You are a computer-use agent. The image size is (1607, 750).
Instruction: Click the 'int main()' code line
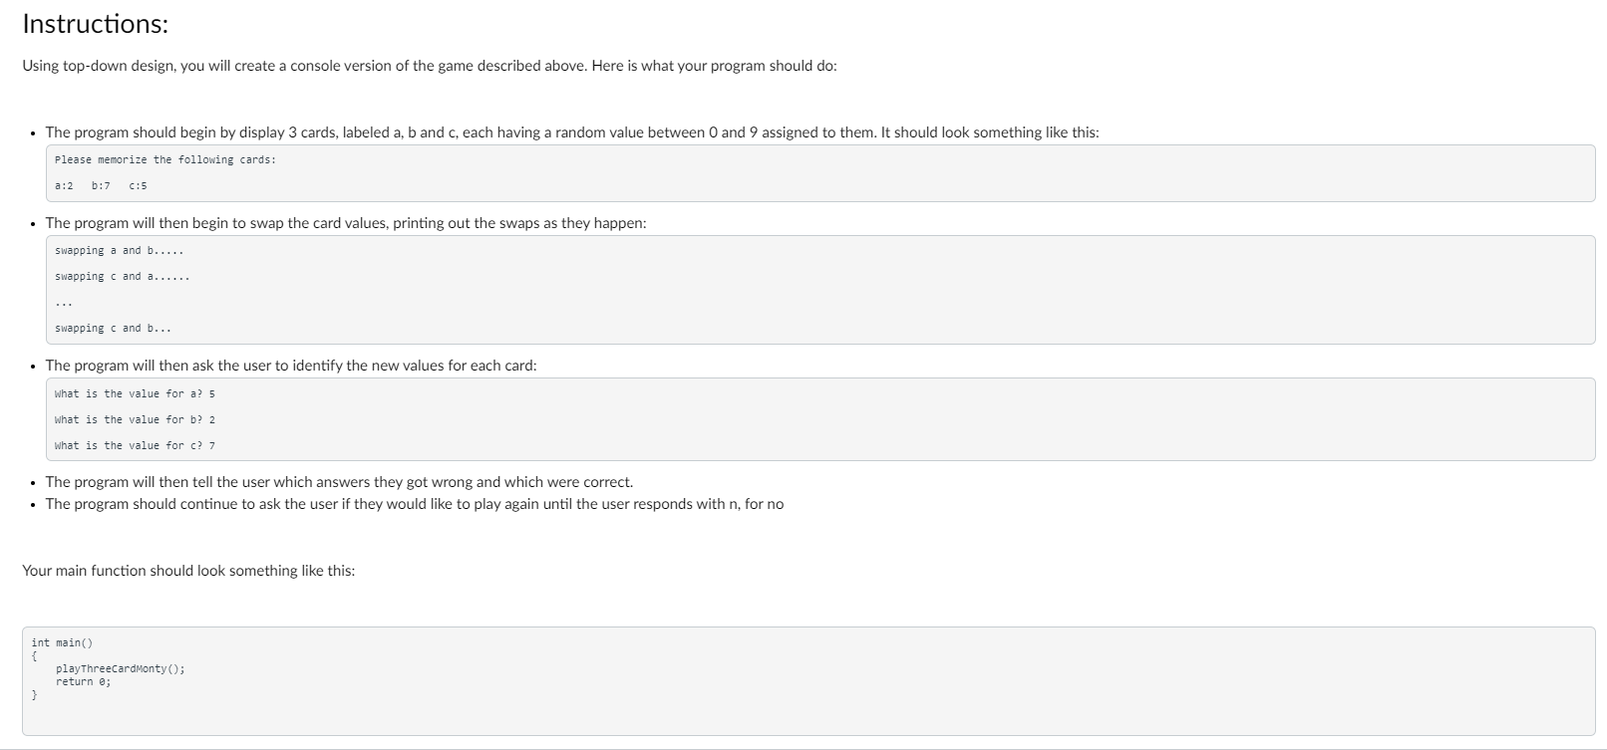[62, 642]
